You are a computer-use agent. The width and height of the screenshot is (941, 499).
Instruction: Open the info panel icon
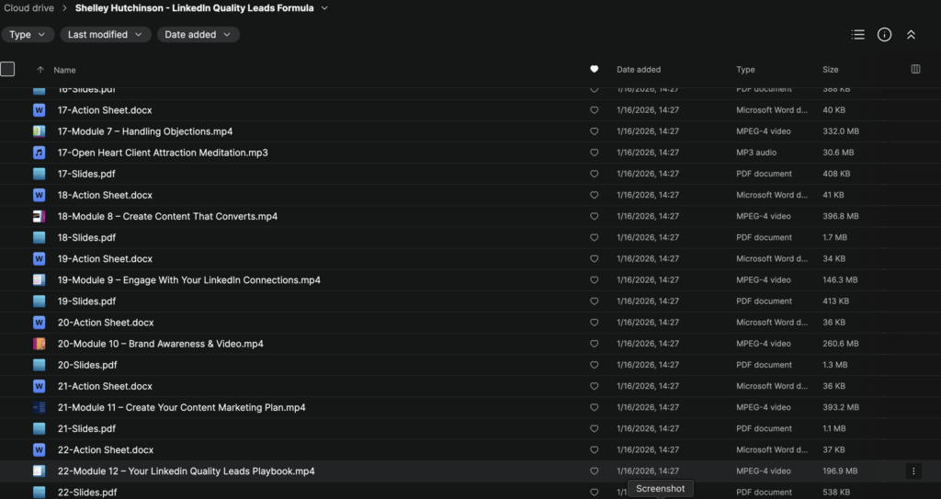click(884, 35)
